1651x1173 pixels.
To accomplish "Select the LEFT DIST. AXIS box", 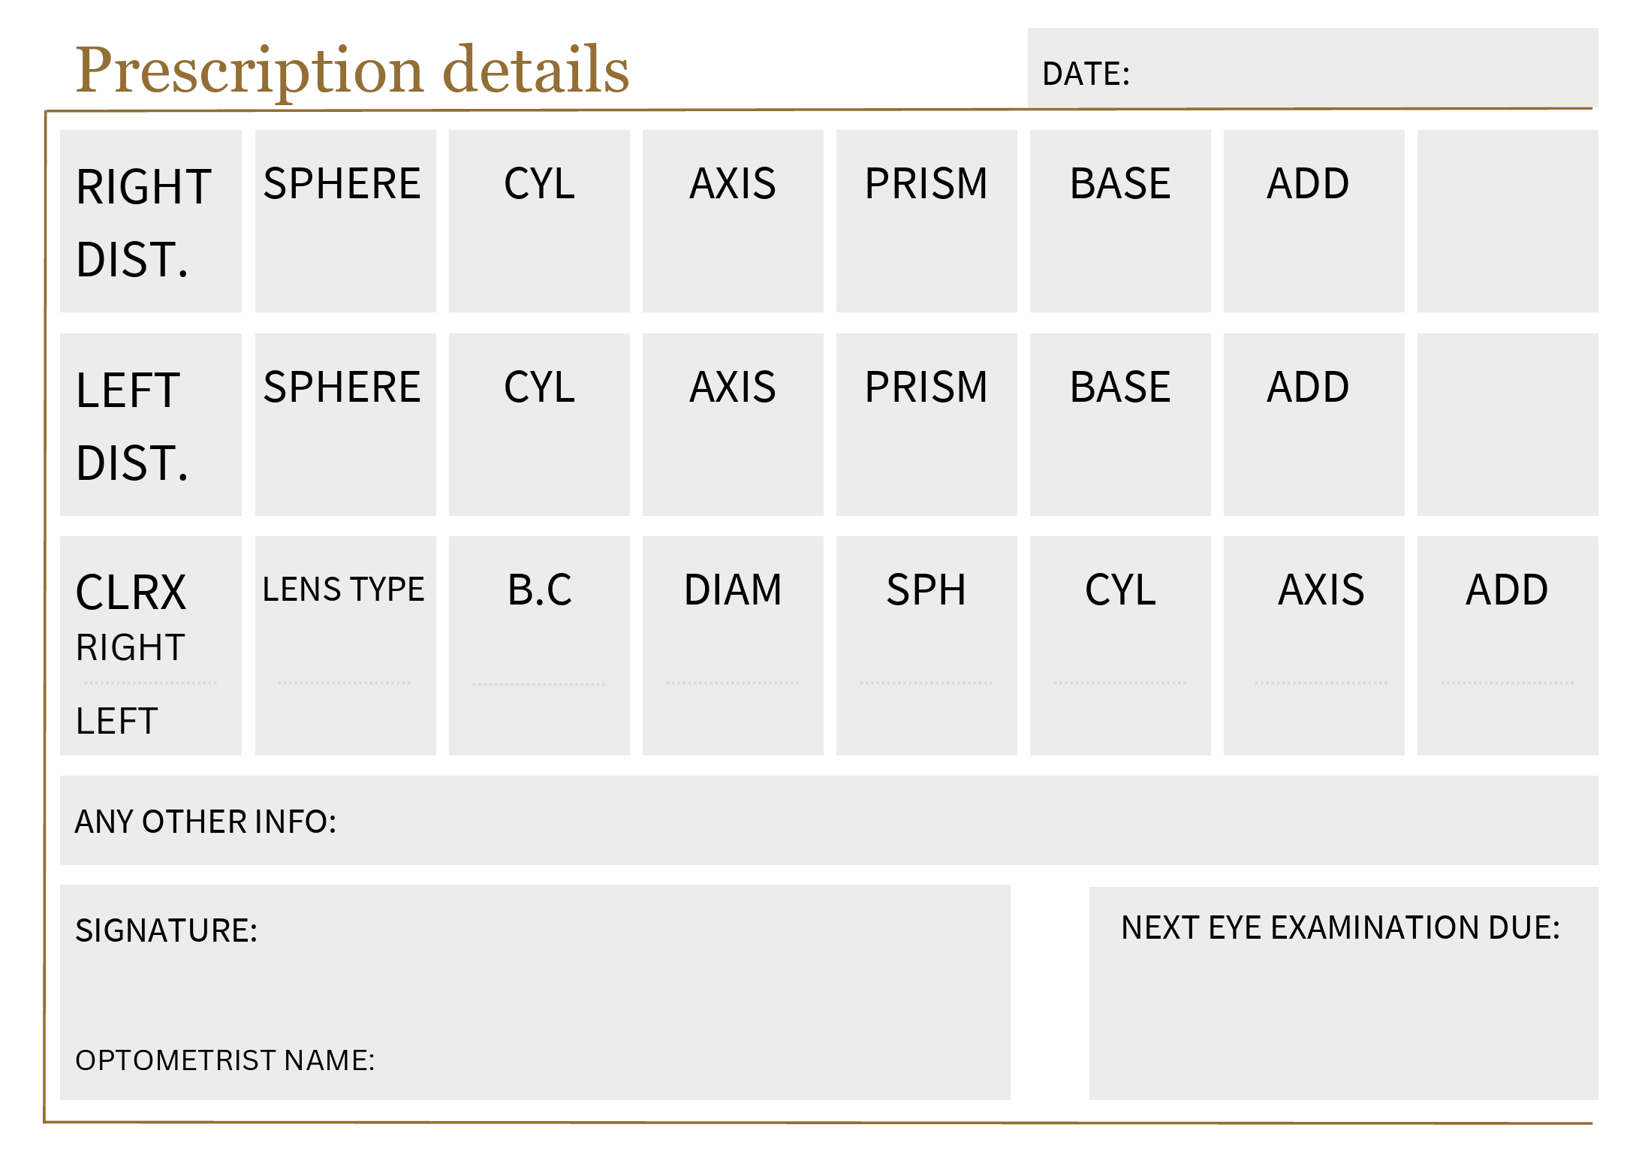I will [733, 425].
